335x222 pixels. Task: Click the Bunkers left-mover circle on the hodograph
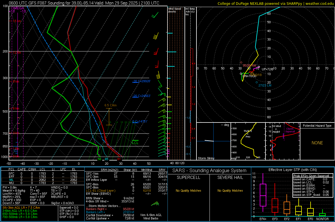point(257,83)
